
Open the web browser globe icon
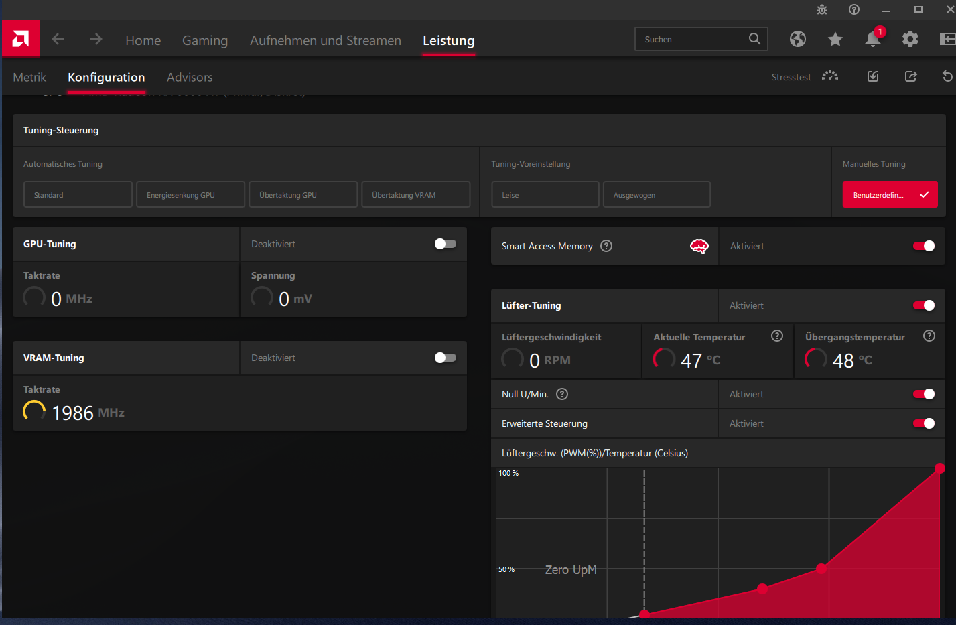click(x=798, y=39)
